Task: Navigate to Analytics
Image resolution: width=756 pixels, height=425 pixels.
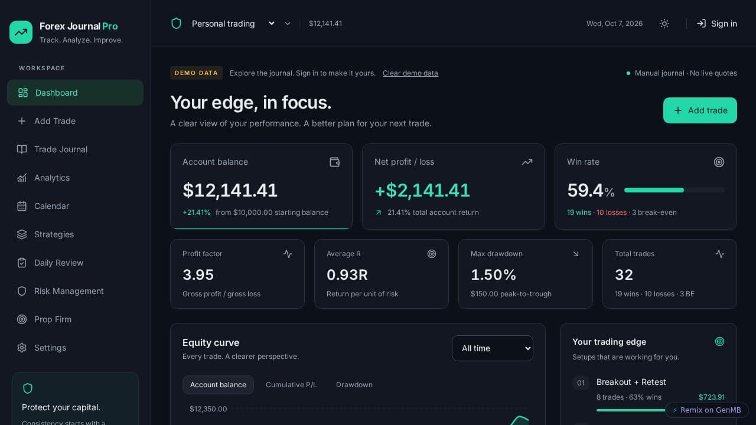Action: pyautogui.click(x=75, y=178)
